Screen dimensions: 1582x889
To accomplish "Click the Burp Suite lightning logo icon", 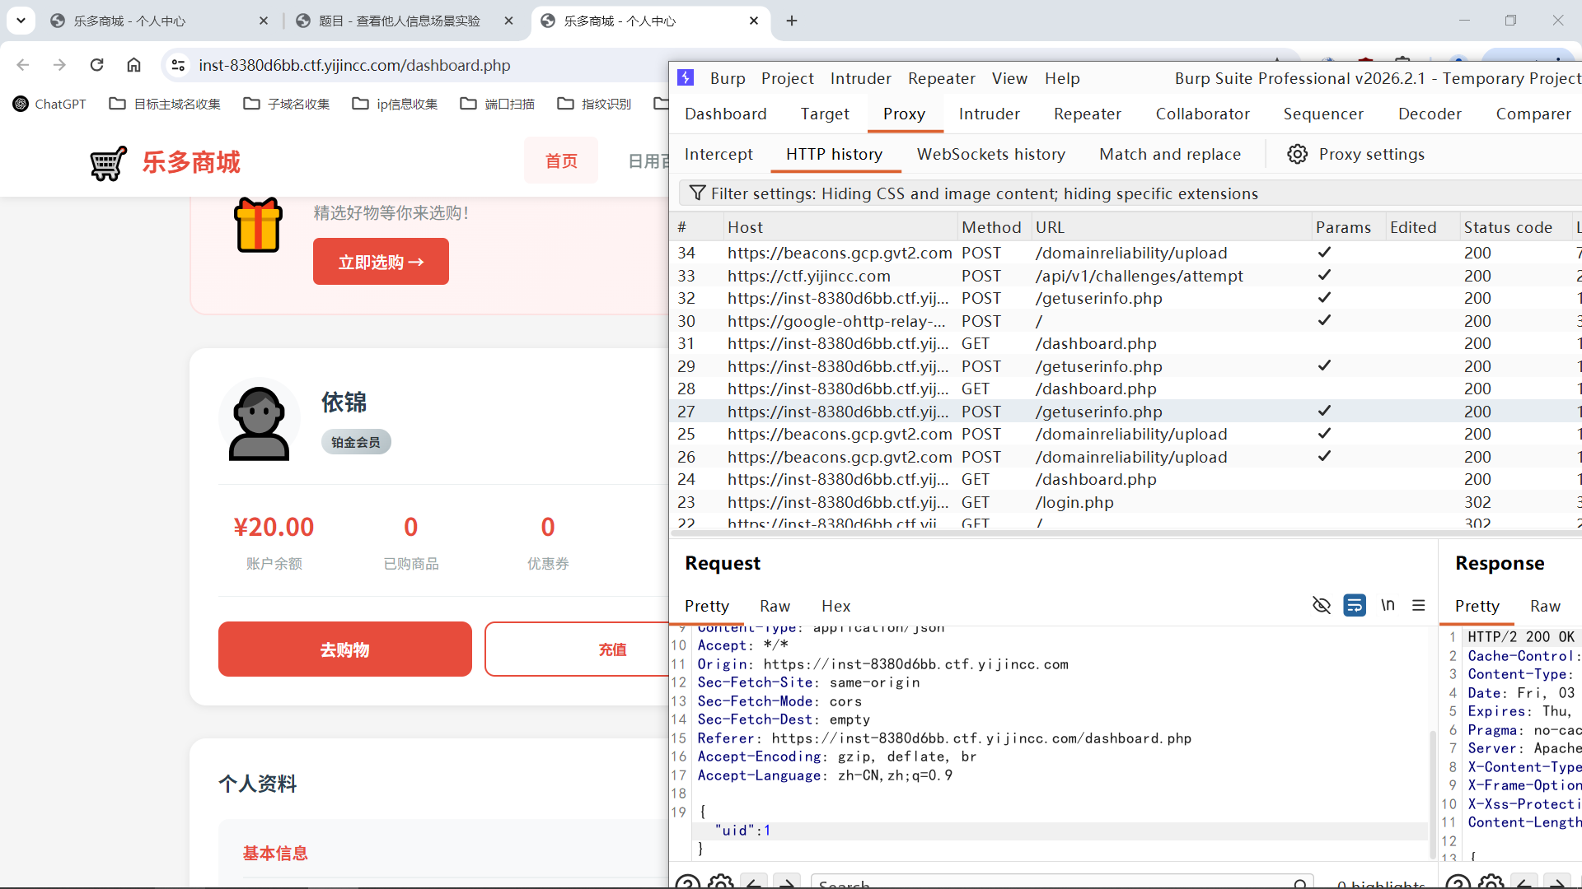I will point(686,78).
